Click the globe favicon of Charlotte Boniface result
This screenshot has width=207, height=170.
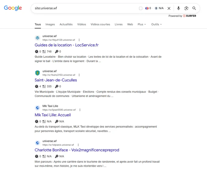point(37,143)
